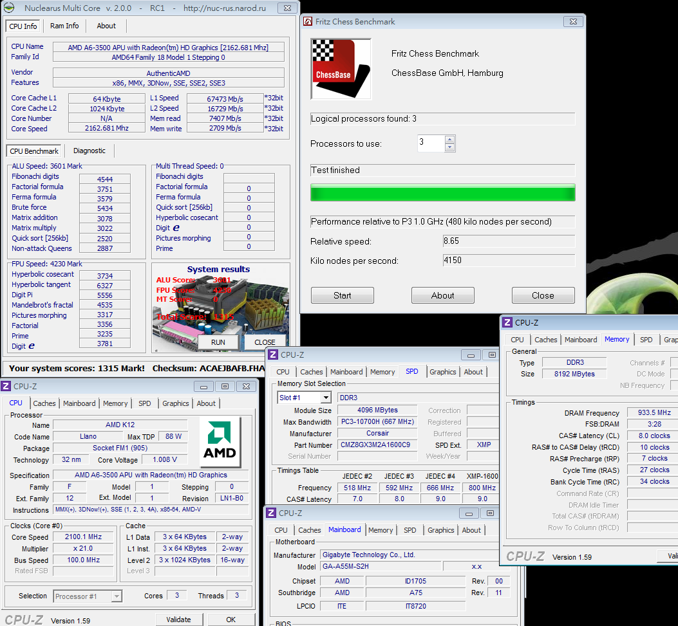Open the SPD tab in CPU-Z Memory window

(x=646, y=340)
